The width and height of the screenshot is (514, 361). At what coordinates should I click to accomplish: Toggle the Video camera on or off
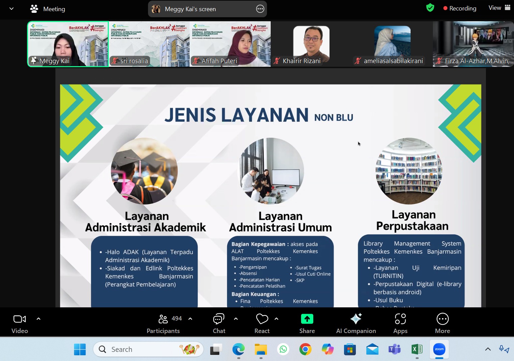20,323
